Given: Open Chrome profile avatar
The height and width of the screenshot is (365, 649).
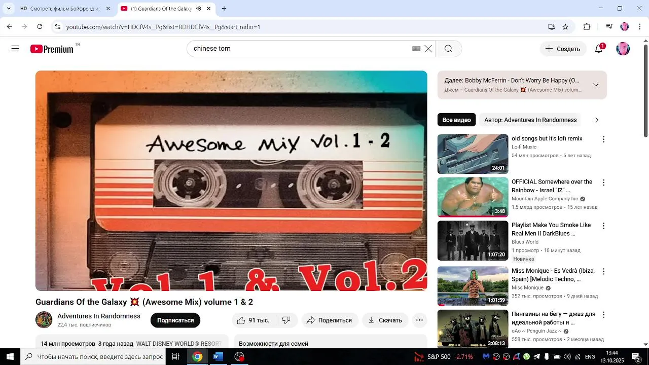Looking at the screenshot, I should point(625,27).
